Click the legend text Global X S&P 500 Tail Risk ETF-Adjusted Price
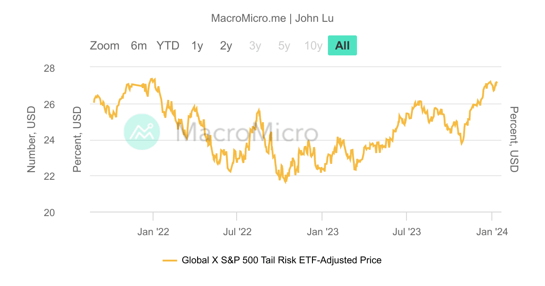 coord(282,260)
